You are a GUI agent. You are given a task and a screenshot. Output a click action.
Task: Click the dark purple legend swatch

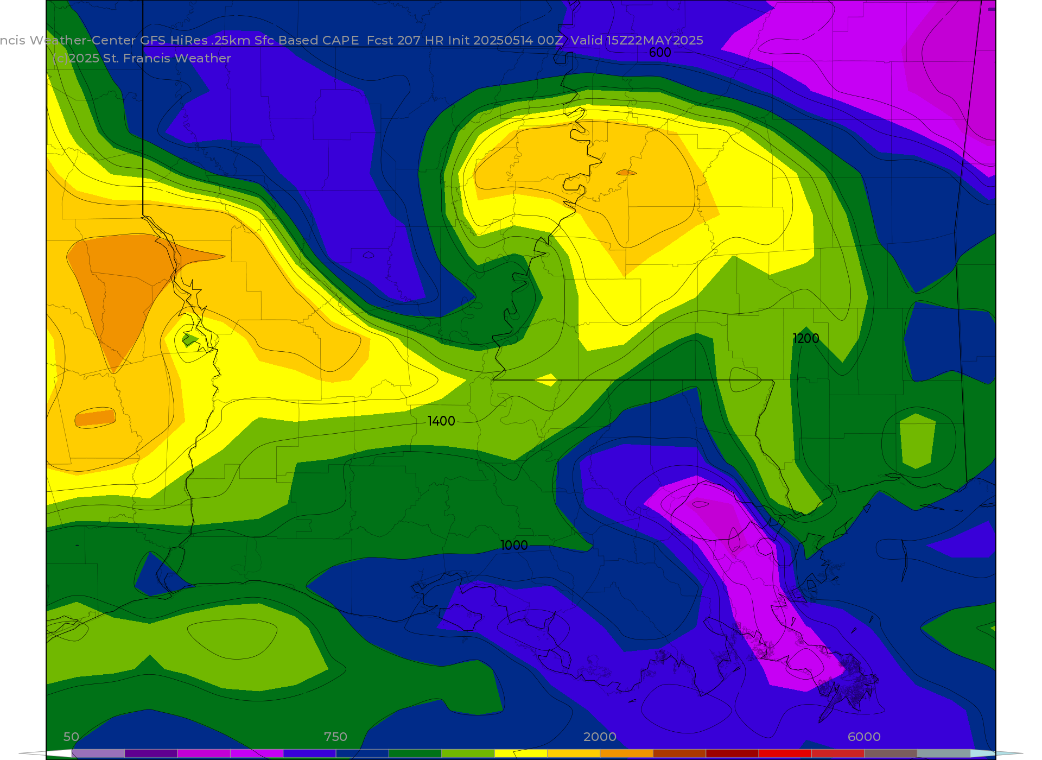point(151,753)
